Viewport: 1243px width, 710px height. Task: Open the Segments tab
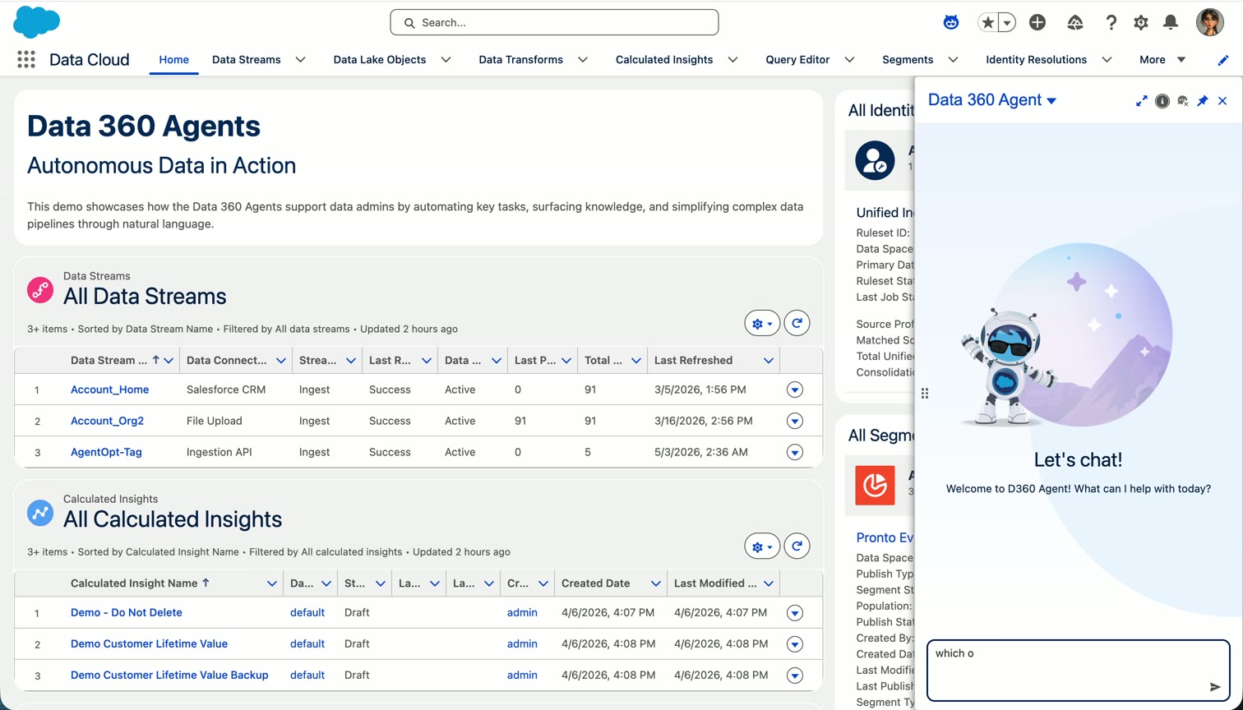[908, 60]
